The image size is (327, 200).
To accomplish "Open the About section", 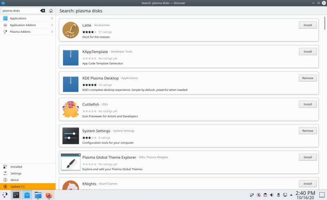I will tap(28, 180).
